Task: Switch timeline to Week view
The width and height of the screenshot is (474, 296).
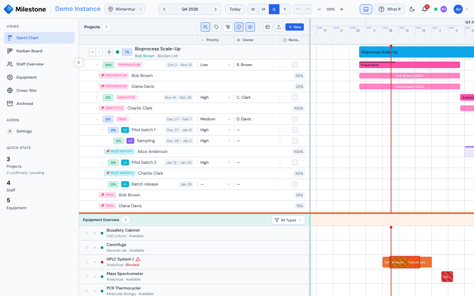Action: pyautogui.click(x=253, y=9)
